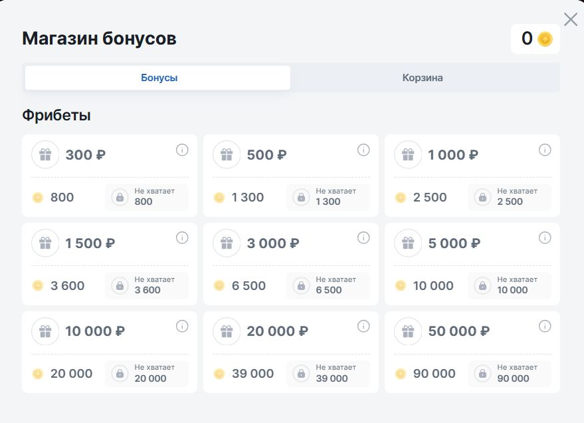Click info icon on 300 ₽ freebet card
This screenshot has height=423, width=584.
[182, 150]
